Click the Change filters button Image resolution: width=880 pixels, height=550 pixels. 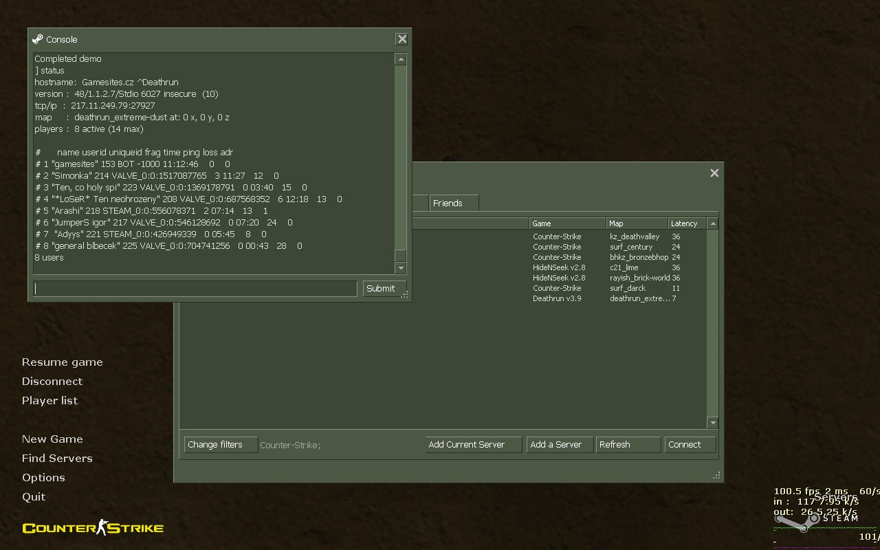click(x=221, y=445)
